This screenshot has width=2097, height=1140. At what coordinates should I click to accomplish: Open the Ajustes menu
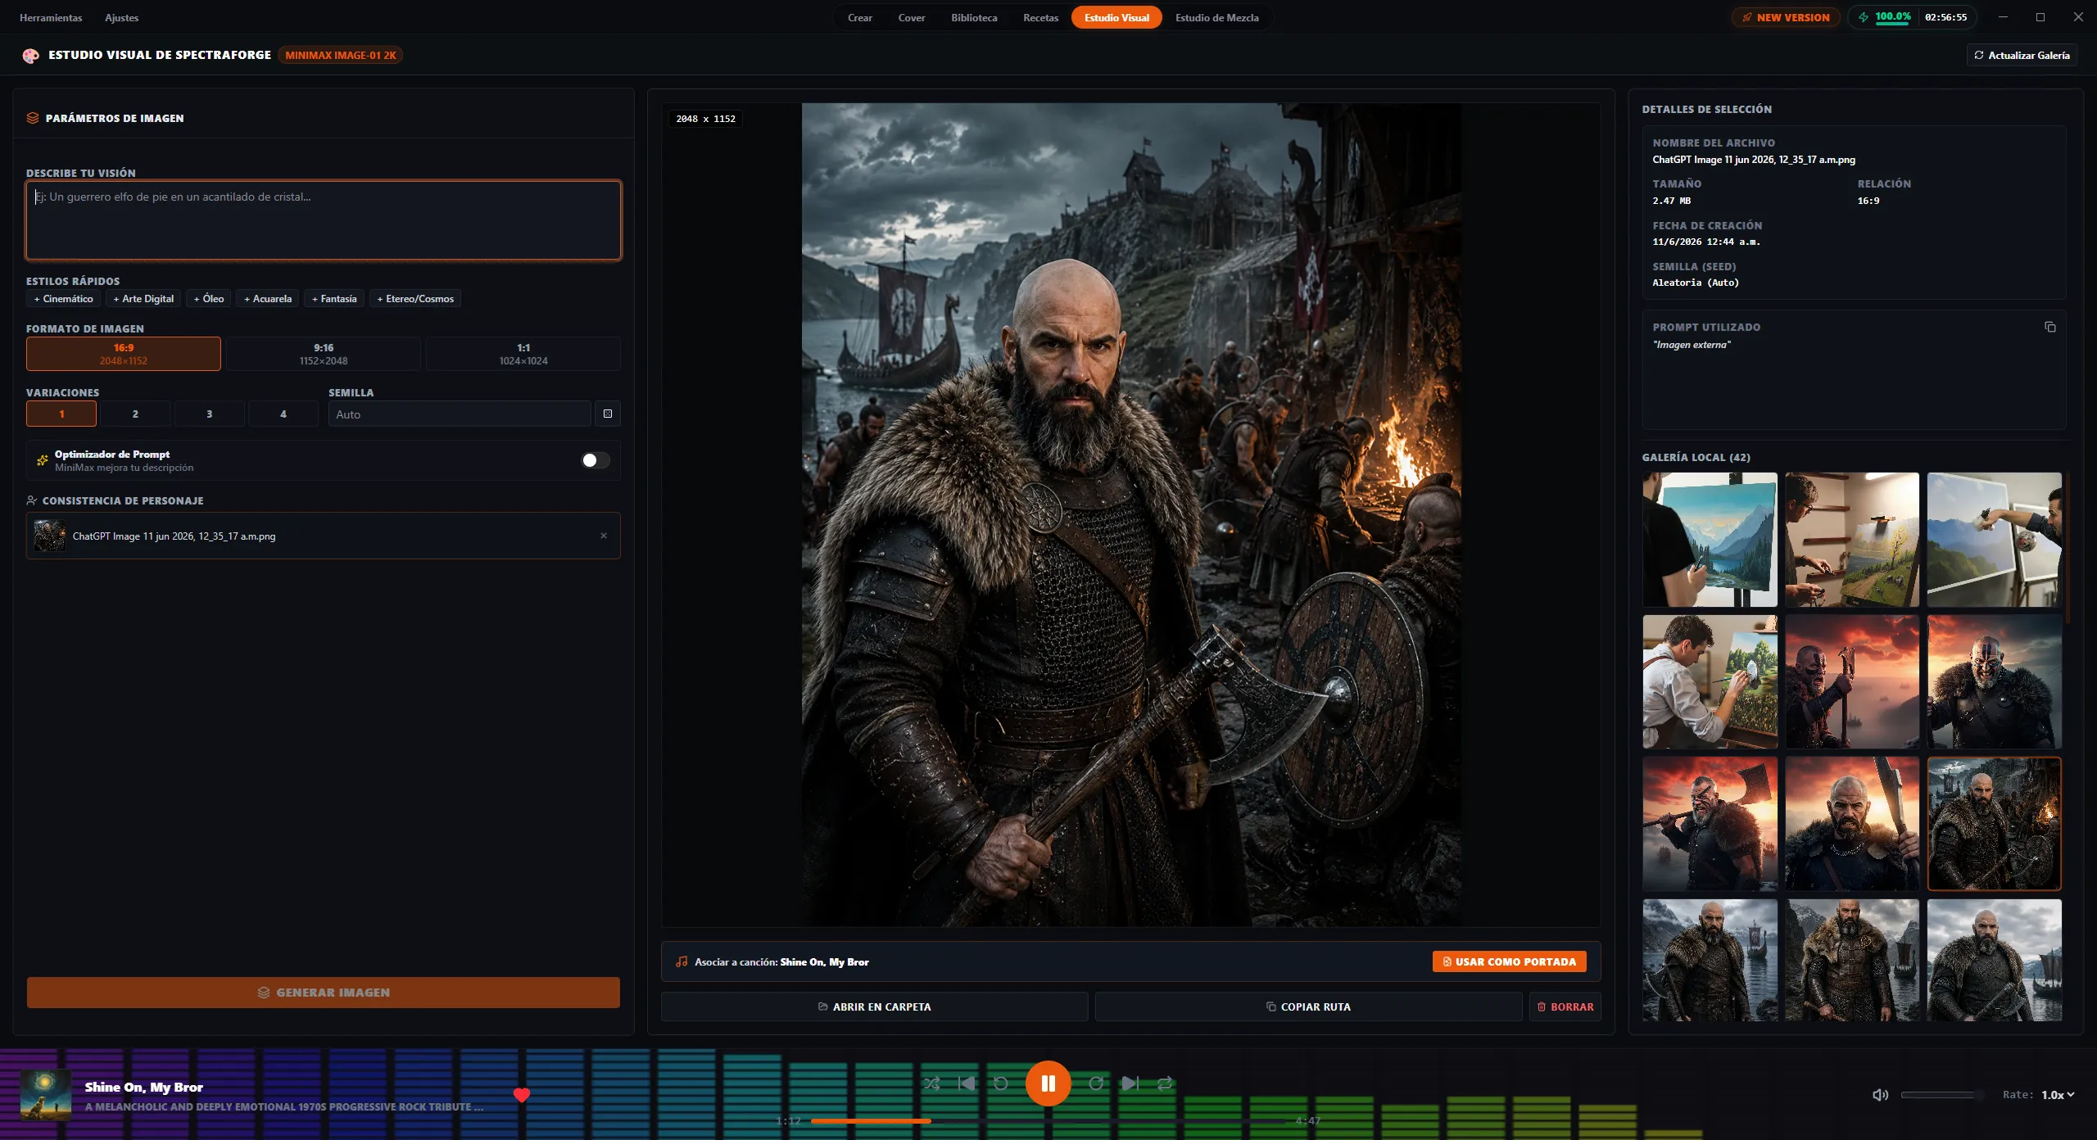click(x=121, y=17)
